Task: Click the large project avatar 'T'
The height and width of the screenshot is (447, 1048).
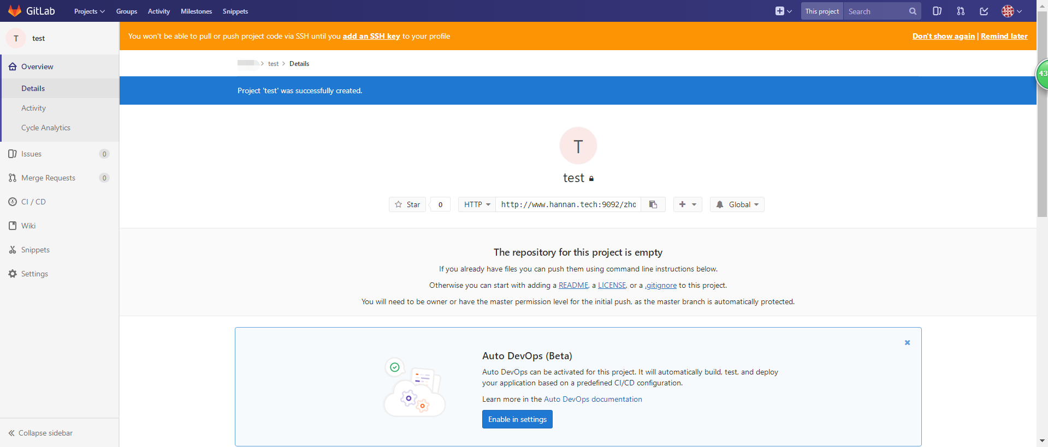Action: coord(578,146)
